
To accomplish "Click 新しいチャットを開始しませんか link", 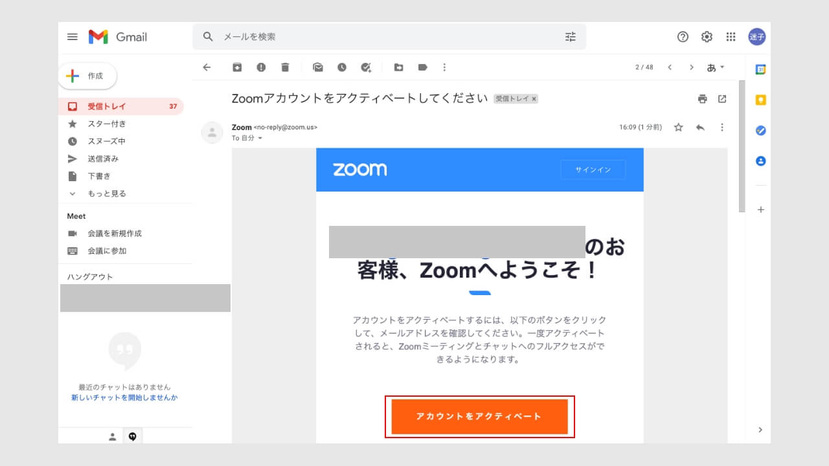I will (124, 397).
